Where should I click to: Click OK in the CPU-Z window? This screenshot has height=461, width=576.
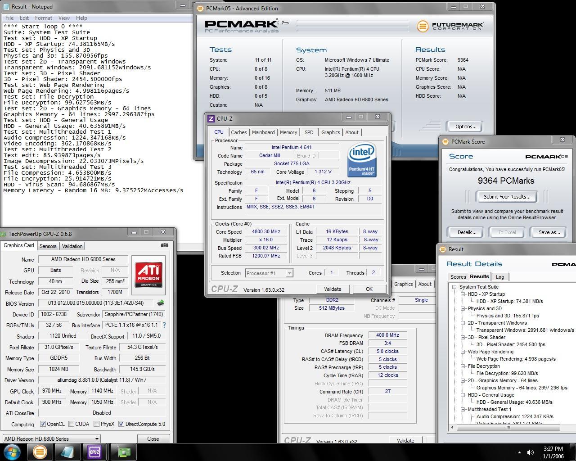[369, 289]
